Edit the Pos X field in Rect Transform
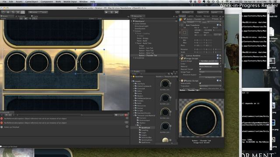The image size is (280, 157). coord(198,30)
